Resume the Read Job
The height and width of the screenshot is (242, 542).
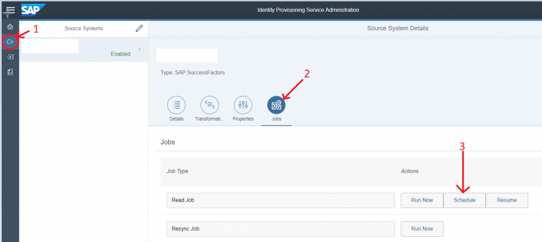pyautogui.click(x=507, y=200)
